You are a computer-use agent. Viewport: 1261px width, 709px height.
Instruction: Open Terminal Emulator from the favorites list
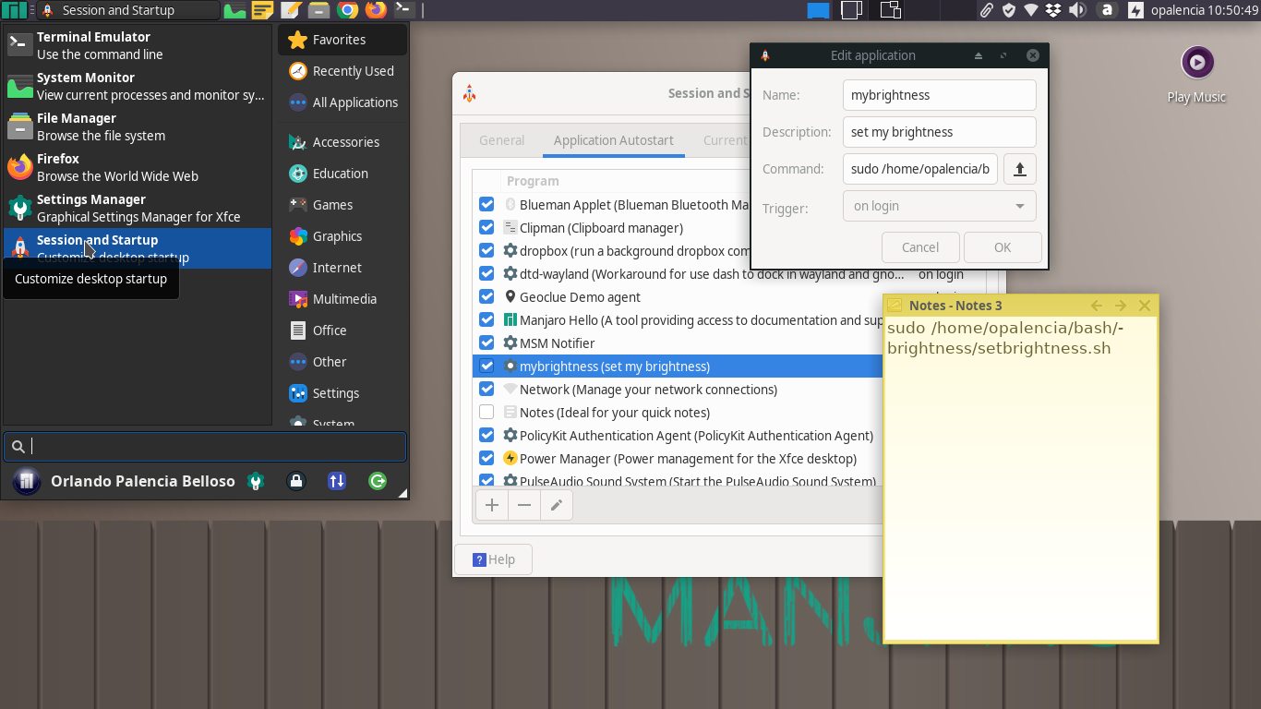(x=137, y=45)
